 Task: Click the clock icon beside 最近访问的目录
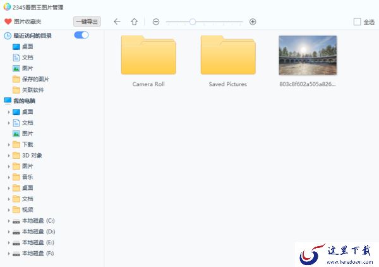click(8, 36)
